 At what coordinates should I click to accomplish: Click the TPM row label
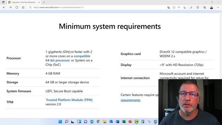tap(10, 102)
